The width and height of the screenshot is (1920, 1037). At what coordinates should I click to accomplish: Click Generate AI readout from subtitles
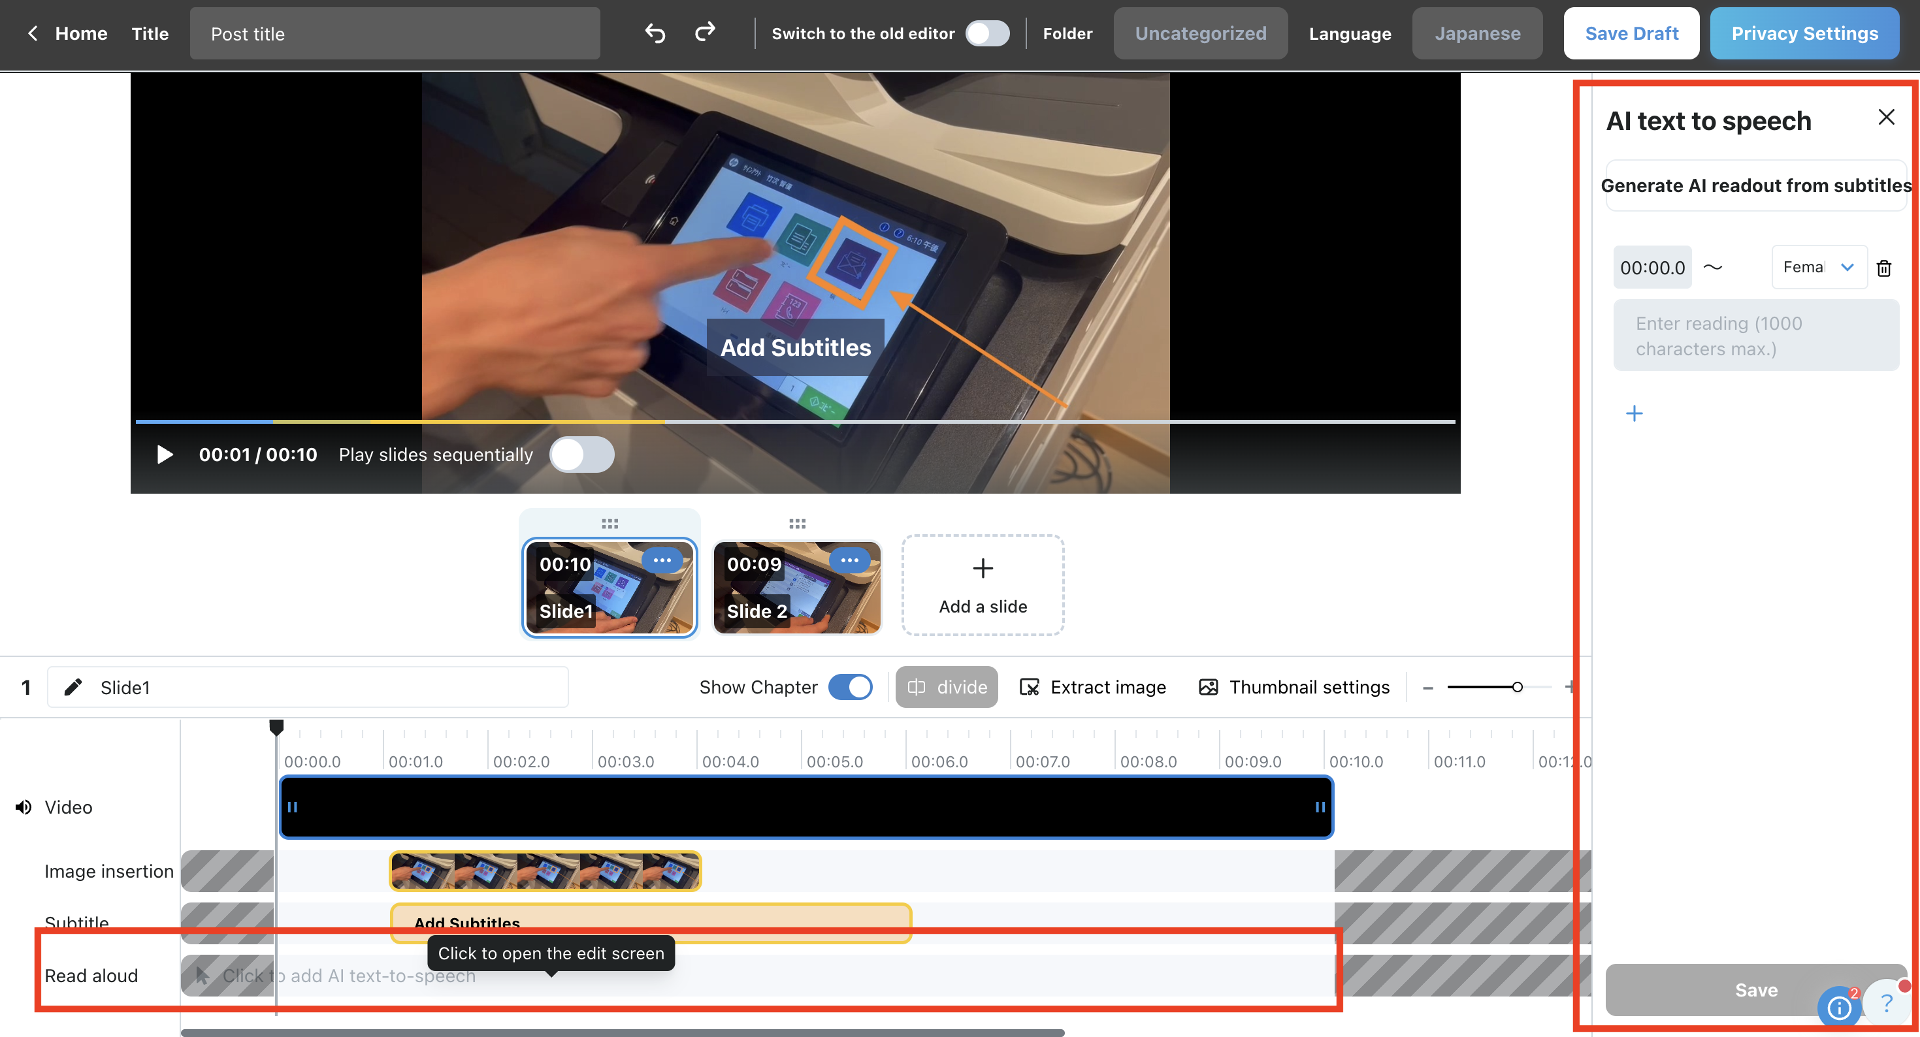coord(1755,185)
